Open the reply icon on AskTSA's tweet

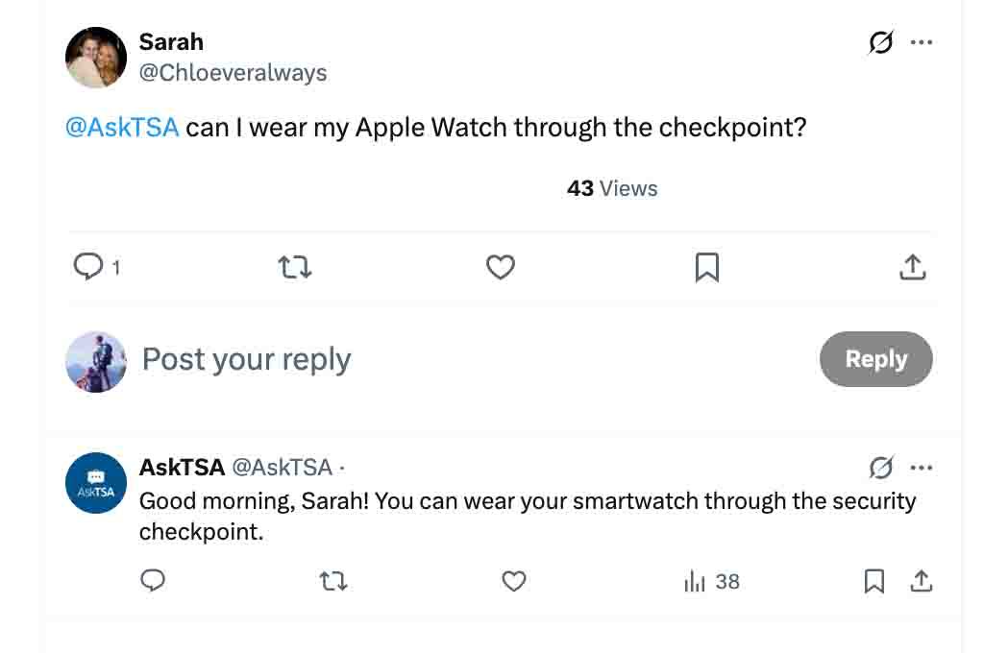[x=153, y=581]
